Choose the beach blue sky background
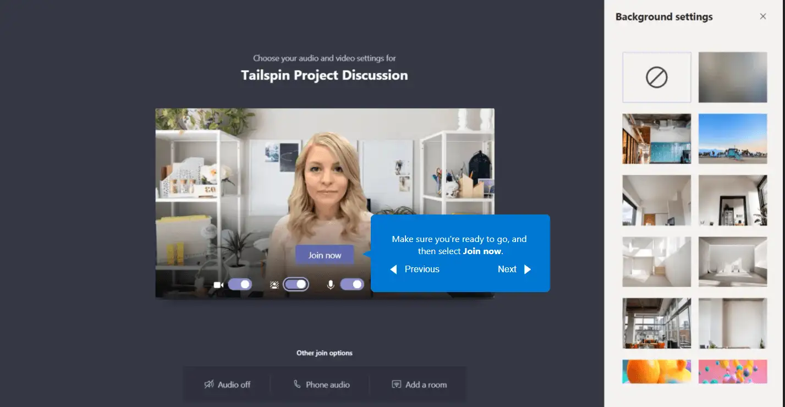The width and height of the screenshot is (785, 407). (733, 139)
